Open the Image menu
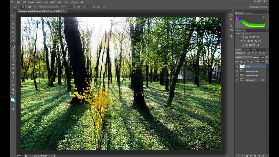This screenshot has width=279, height=157. tap(31, 2)
